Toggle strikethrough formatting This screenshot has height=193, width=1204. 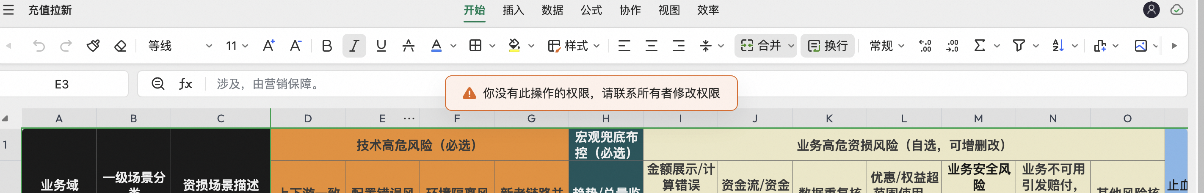[x=409, y=46]
